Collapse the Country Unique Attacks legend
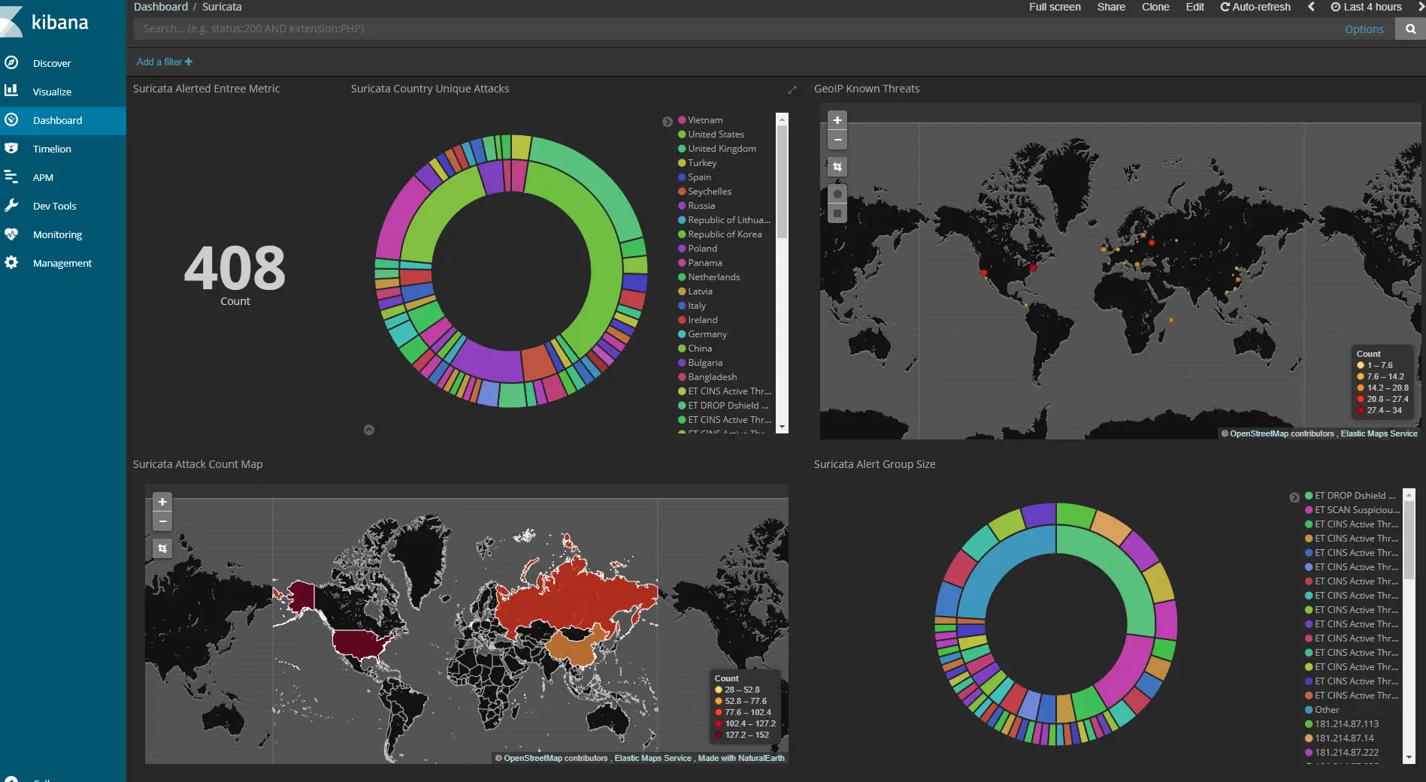 [x=667, y=121]
